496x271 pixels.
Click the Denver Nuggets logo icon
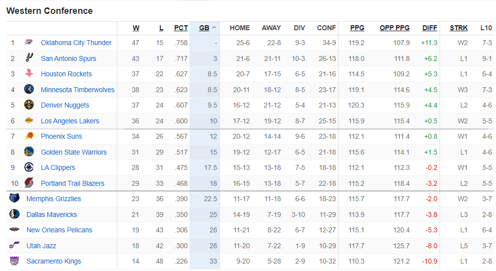coord(29,105)
